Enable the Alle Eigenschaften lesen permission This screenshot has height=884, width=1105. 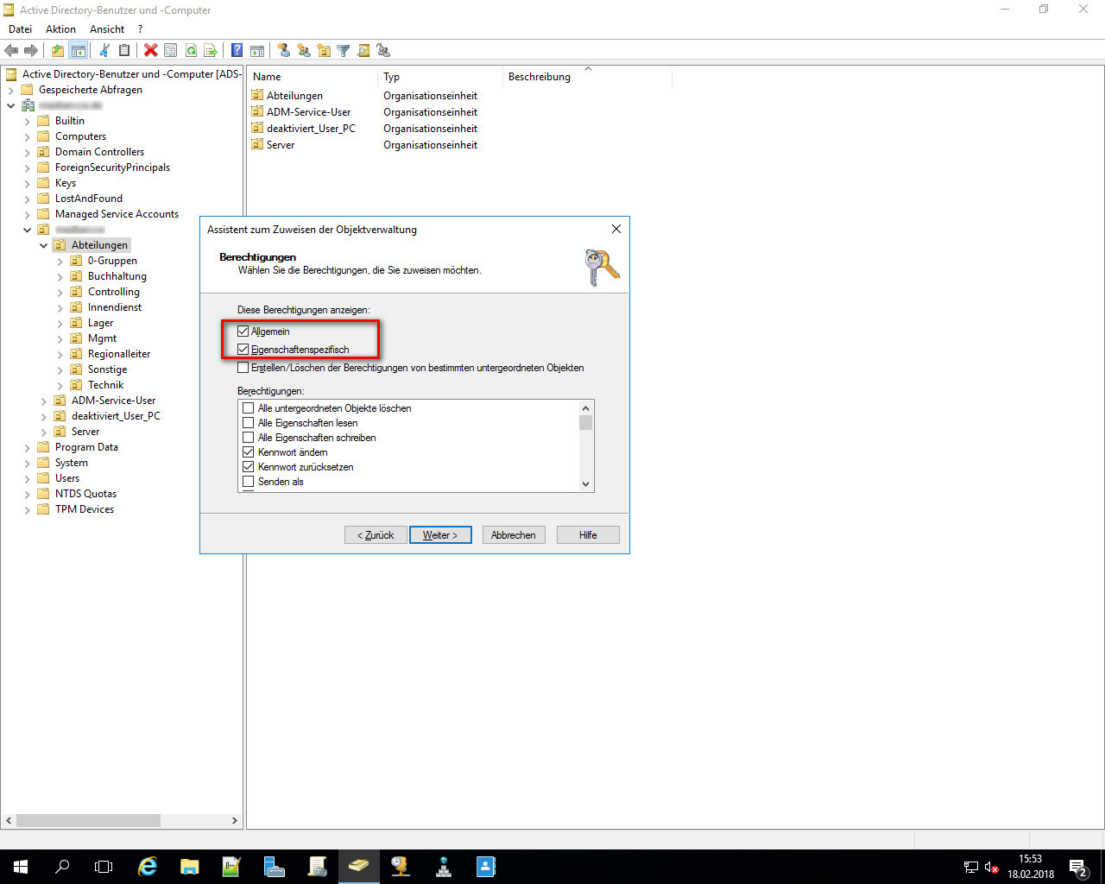tap(249, 423)
